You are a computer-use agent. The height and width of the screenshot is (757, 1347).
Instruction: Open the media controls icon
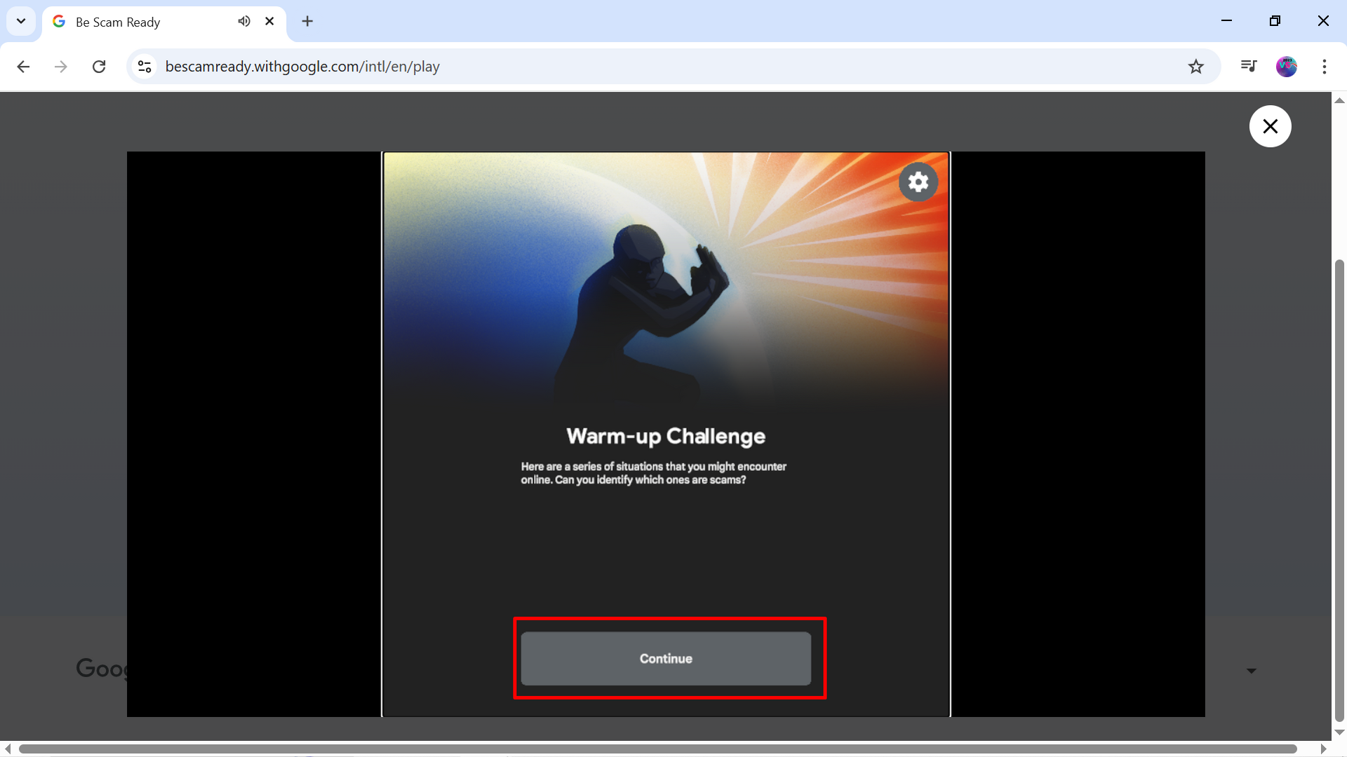[x=1249, y=67]
